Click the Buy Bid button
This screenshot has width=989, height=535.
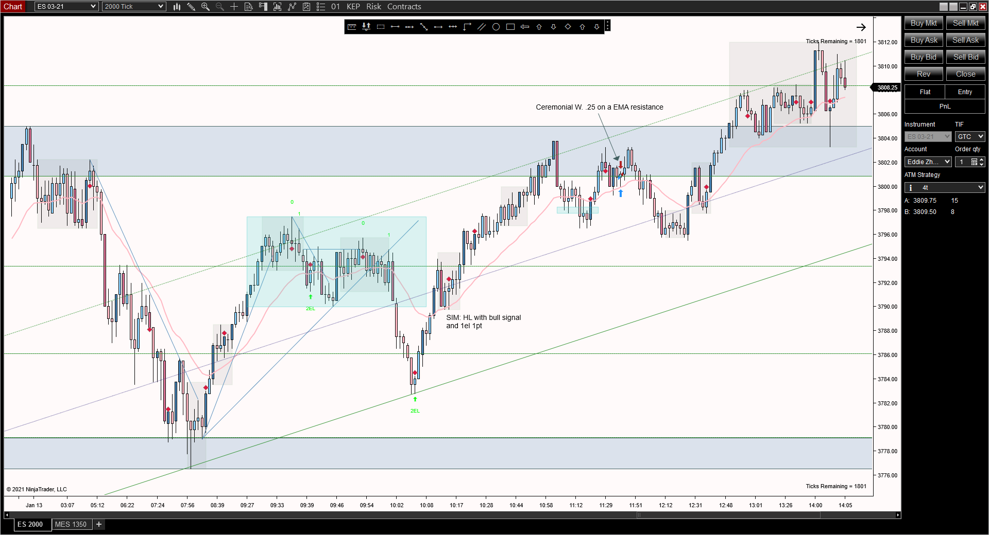[x=924, y=57]
